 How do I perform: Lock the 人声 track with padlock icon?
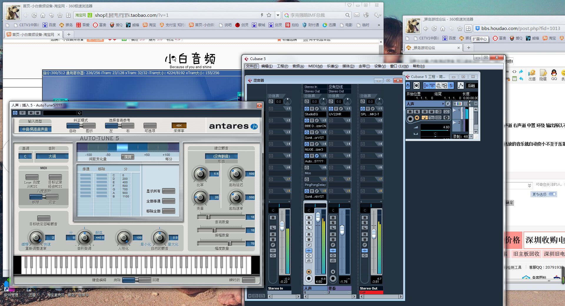coord(431,118)
